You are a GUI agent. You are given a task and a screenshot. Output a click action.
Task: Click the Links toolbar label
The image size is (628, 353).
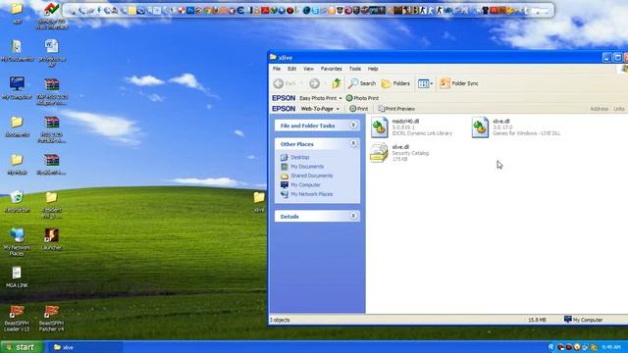click(x=618, y=109)
